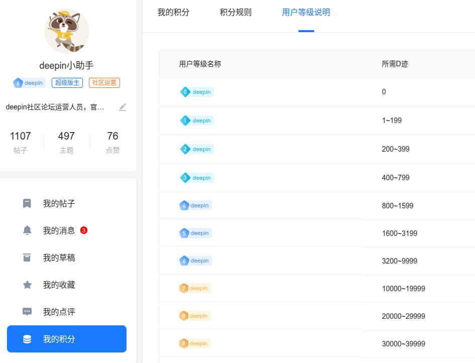Click the bookmark icon for 我的帖子

pyautogui.click(x=27, y=203)
